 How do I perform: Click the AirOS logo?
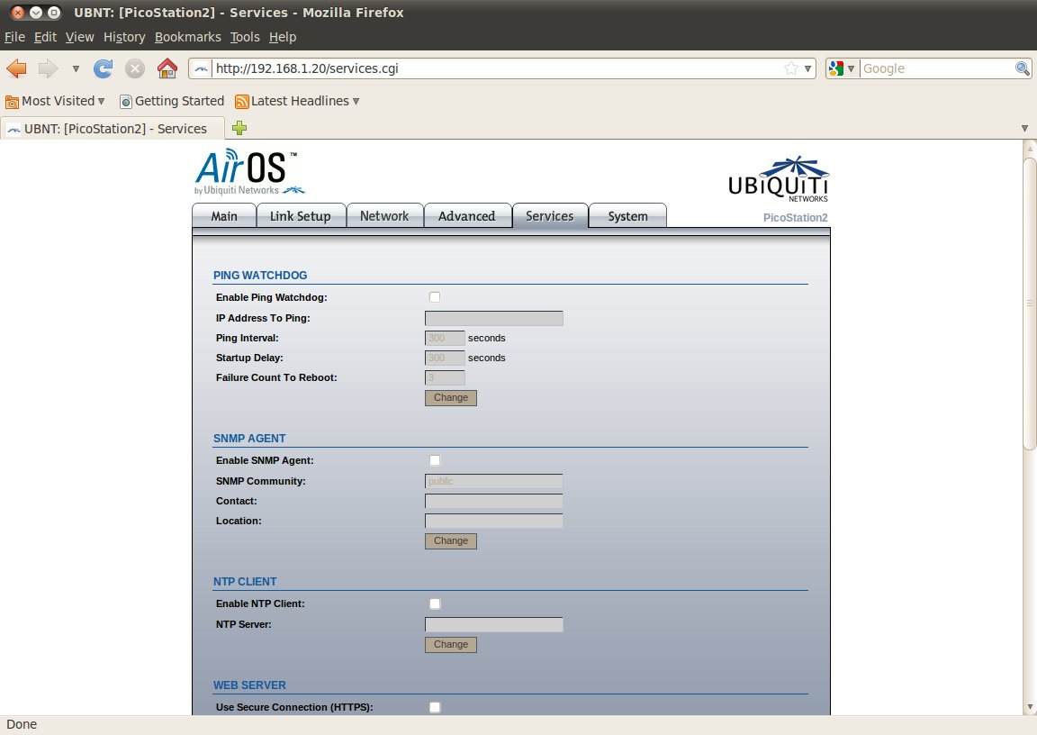click(x=249, y=172)
